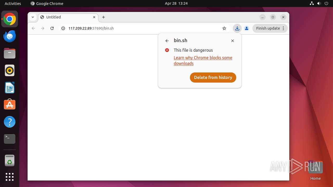The height and width of the screenshot is (187, 333).
Task: Click Delete from history button
Action: tap(213, 77)
